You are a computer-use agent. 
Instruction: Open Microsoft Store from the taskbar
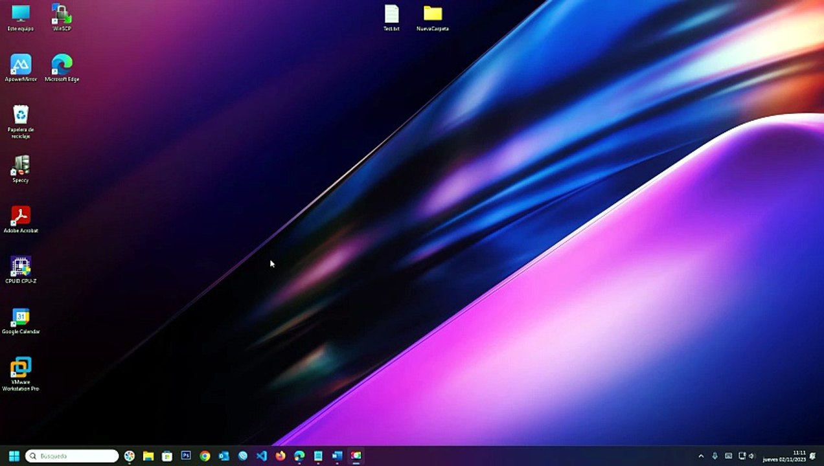click(x=167, y=456)
